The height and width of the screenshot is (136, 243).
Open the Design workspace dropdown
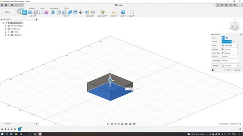point(8,12)
